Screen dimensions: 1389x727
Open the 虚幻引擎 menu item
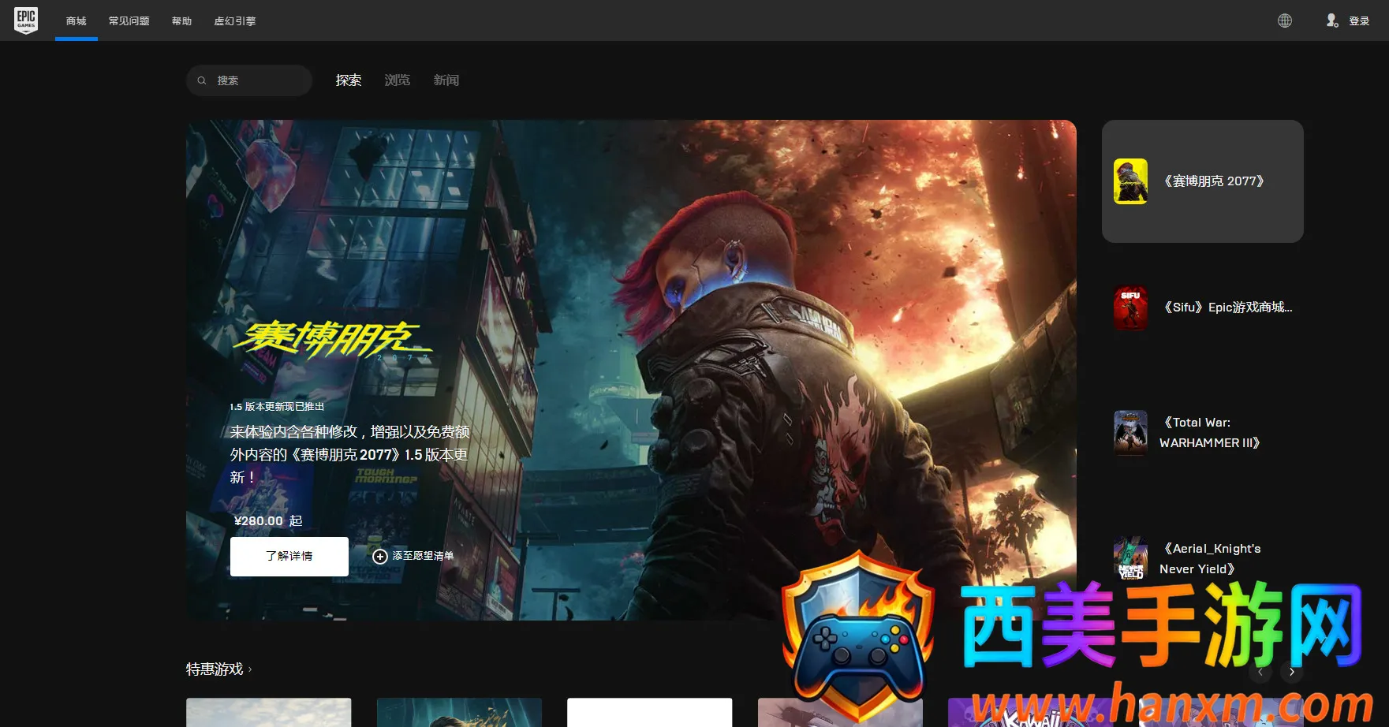coord(234,21)
